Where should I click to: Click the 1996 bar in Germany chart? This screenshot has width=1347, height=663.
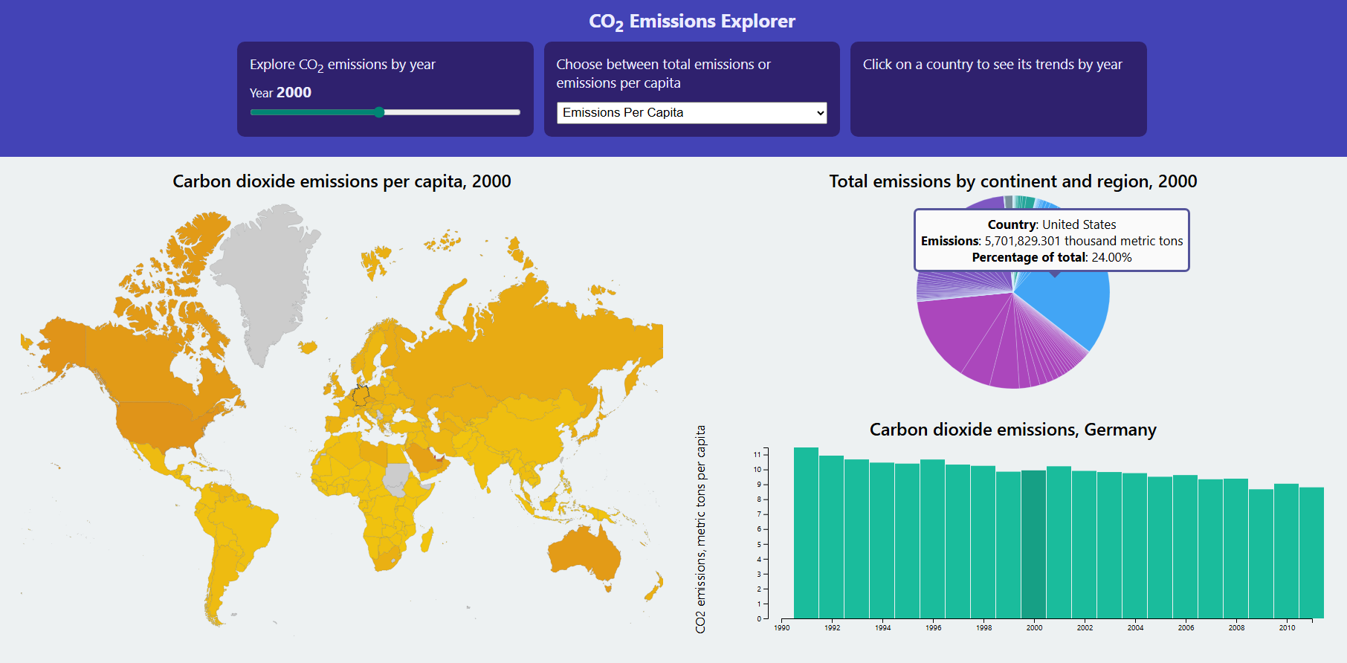pos(932,539)
